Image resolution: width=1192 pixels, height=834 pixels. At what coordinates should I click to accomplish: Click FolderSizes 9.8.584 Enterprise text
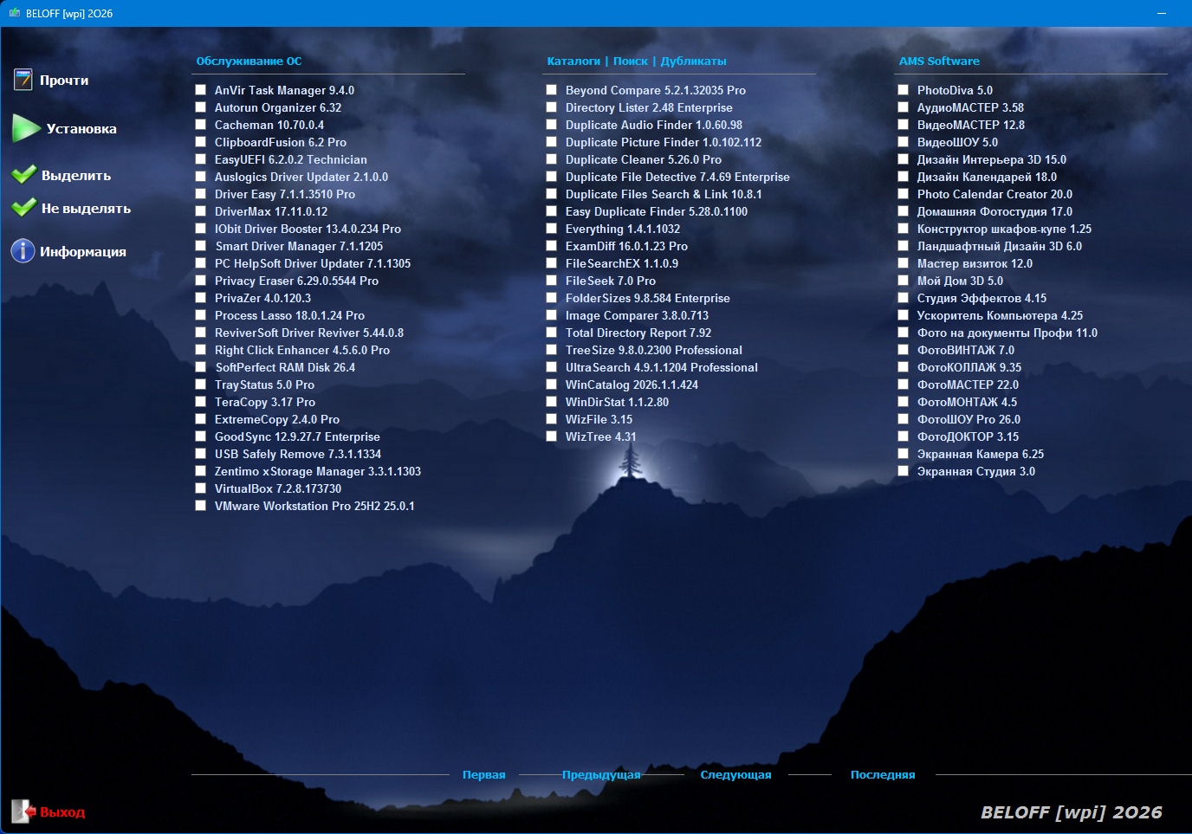648,298
